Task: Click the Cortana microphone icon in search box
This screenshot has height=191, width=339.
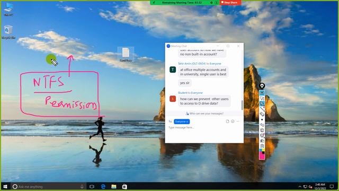Action: [x=82, y=186]
